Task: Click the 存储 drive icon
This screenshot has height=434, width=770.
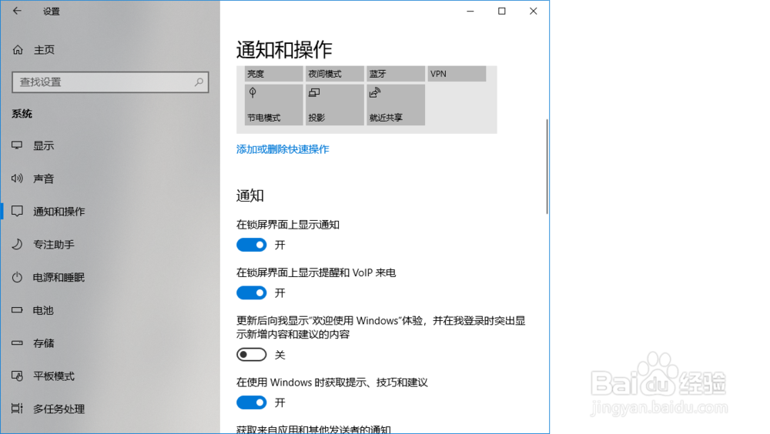Action: 17,342
